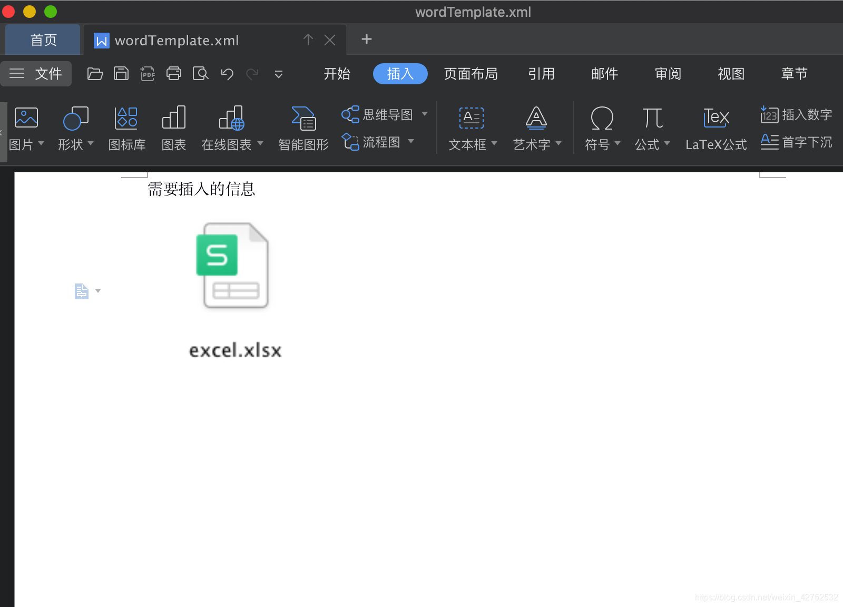Save the document using the save icon

click(x=121, y=74)
